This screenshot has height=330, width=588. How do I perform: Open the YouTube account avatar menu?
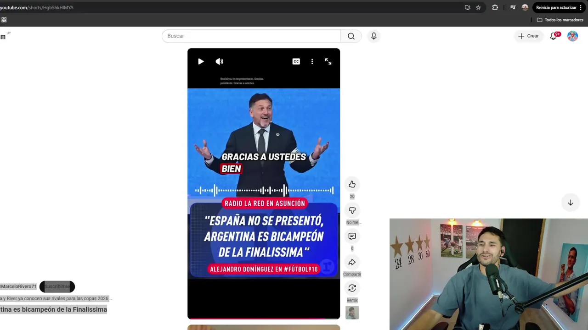pos(572,36)
